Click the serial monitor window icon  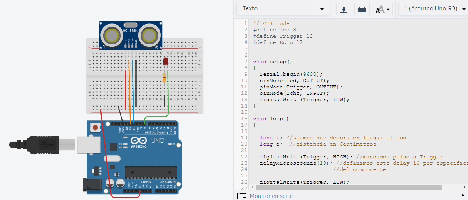pos(241,196)
